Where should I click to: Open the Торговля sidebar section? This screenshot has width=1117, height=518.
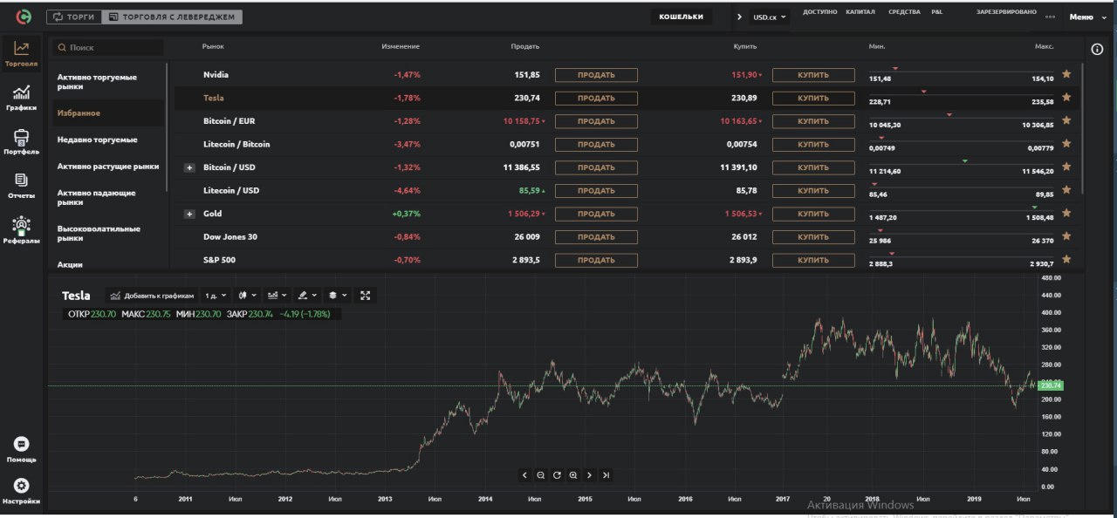[x=22, y=53]
